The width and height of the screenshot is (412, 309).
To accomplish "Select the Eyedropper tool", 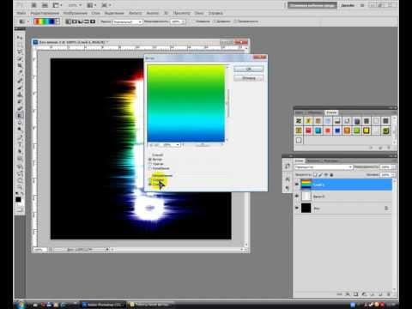I will 20,73.
